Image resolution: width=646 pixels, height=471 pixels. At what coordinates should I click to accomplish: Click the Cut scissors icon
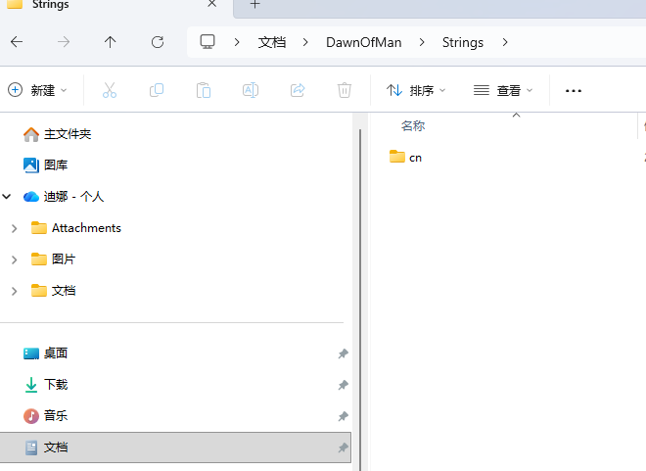tap(110, 90)
